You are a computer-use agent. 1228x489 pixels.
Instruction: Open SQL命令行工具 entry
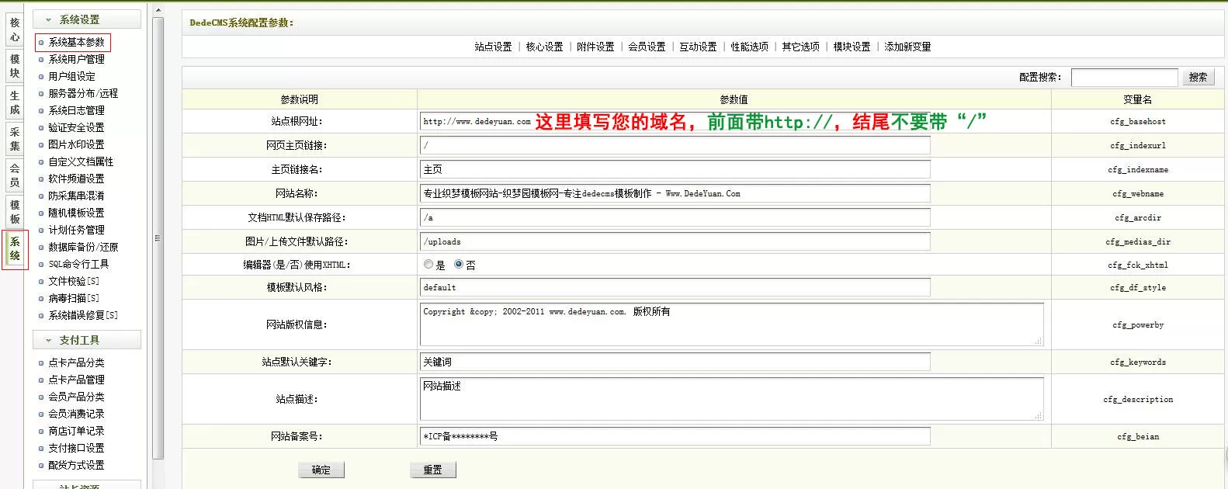pos(78,264)
